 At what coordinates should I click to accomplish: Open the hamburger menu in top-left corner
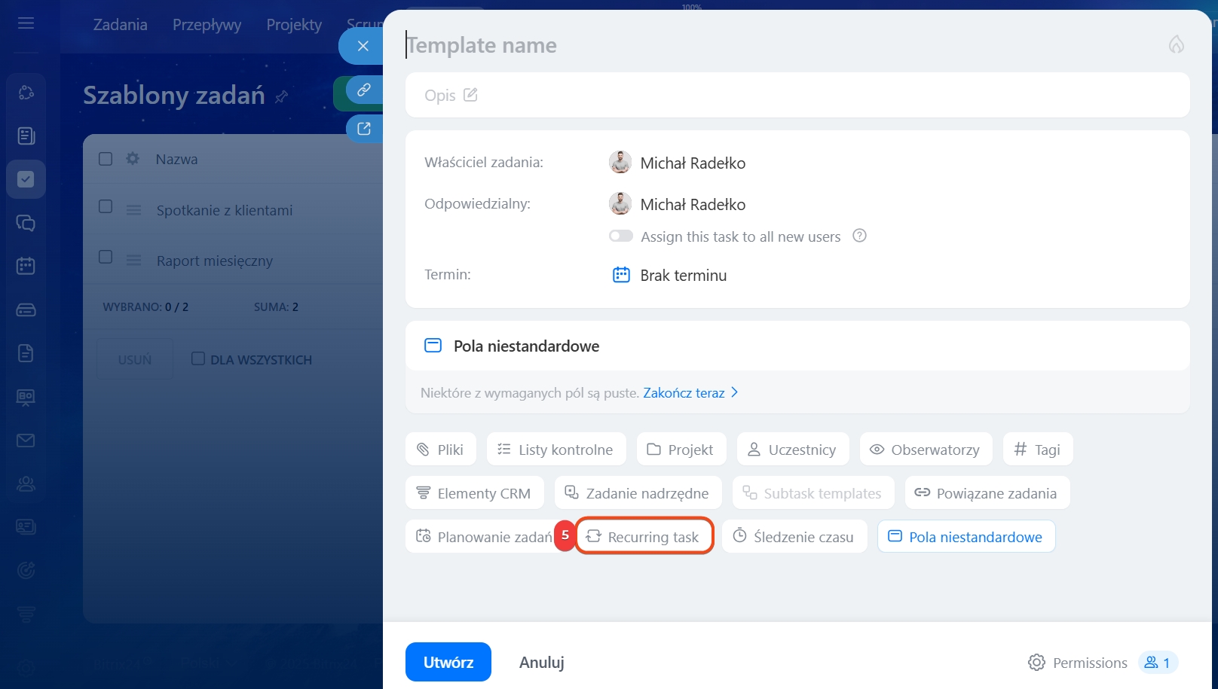pyautogui.click(x=26, y=23)
